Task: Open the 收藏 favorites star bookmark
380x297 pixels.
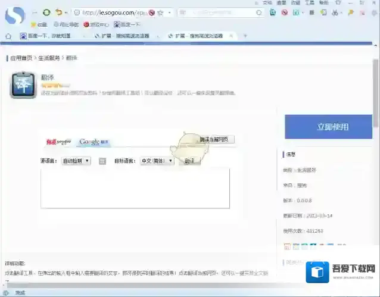Action: (39, 24)
